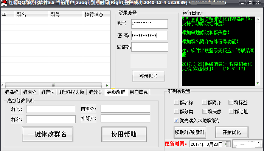Viewport: 264px width, 151px height.
Task: Click the red hat application icon in title bar
Action: 4,3
